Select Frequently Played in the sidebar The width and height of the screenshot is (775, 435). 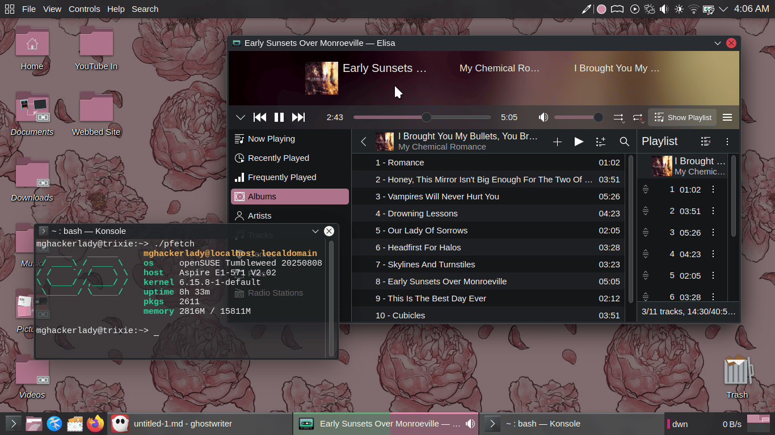(x=282, y=177)
